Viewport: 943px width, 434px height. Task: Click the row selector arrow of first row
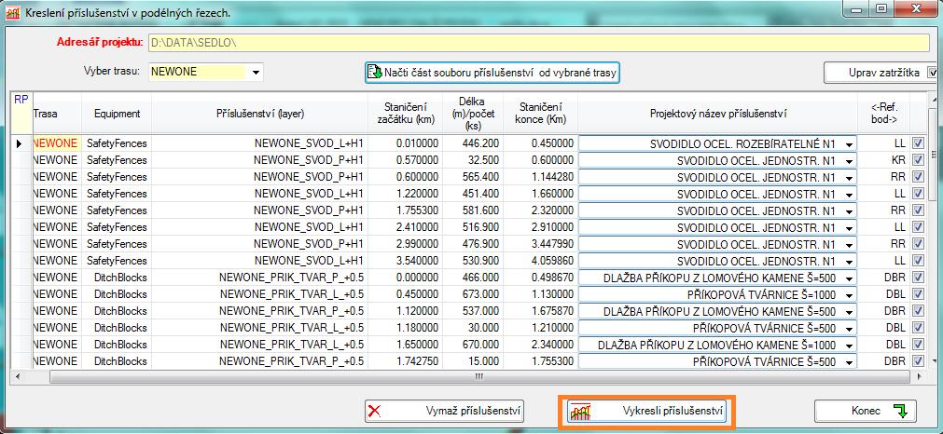coord(21,143)
